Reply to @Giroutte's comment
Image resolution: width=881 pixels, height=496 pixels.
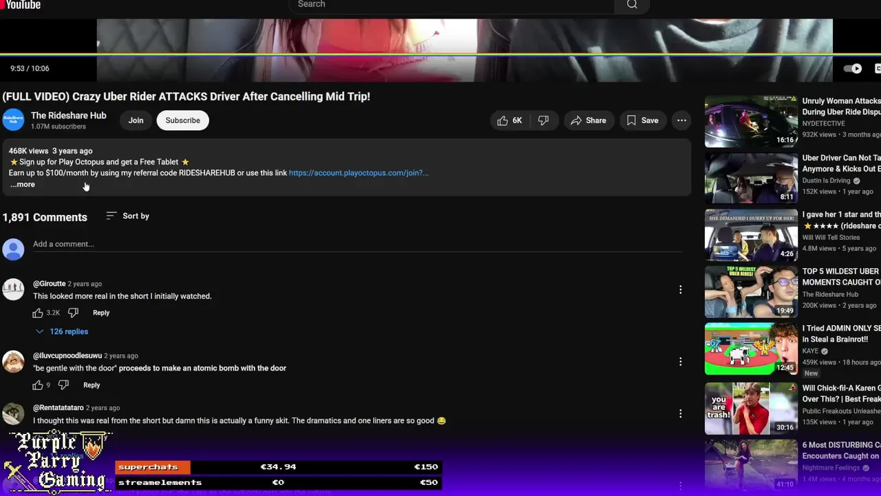(x=101, y=313)
